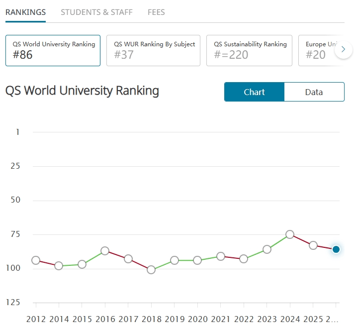The image size is (355, 329).
Task: Select QS World University Ranking #86 card
Action: 53,51
